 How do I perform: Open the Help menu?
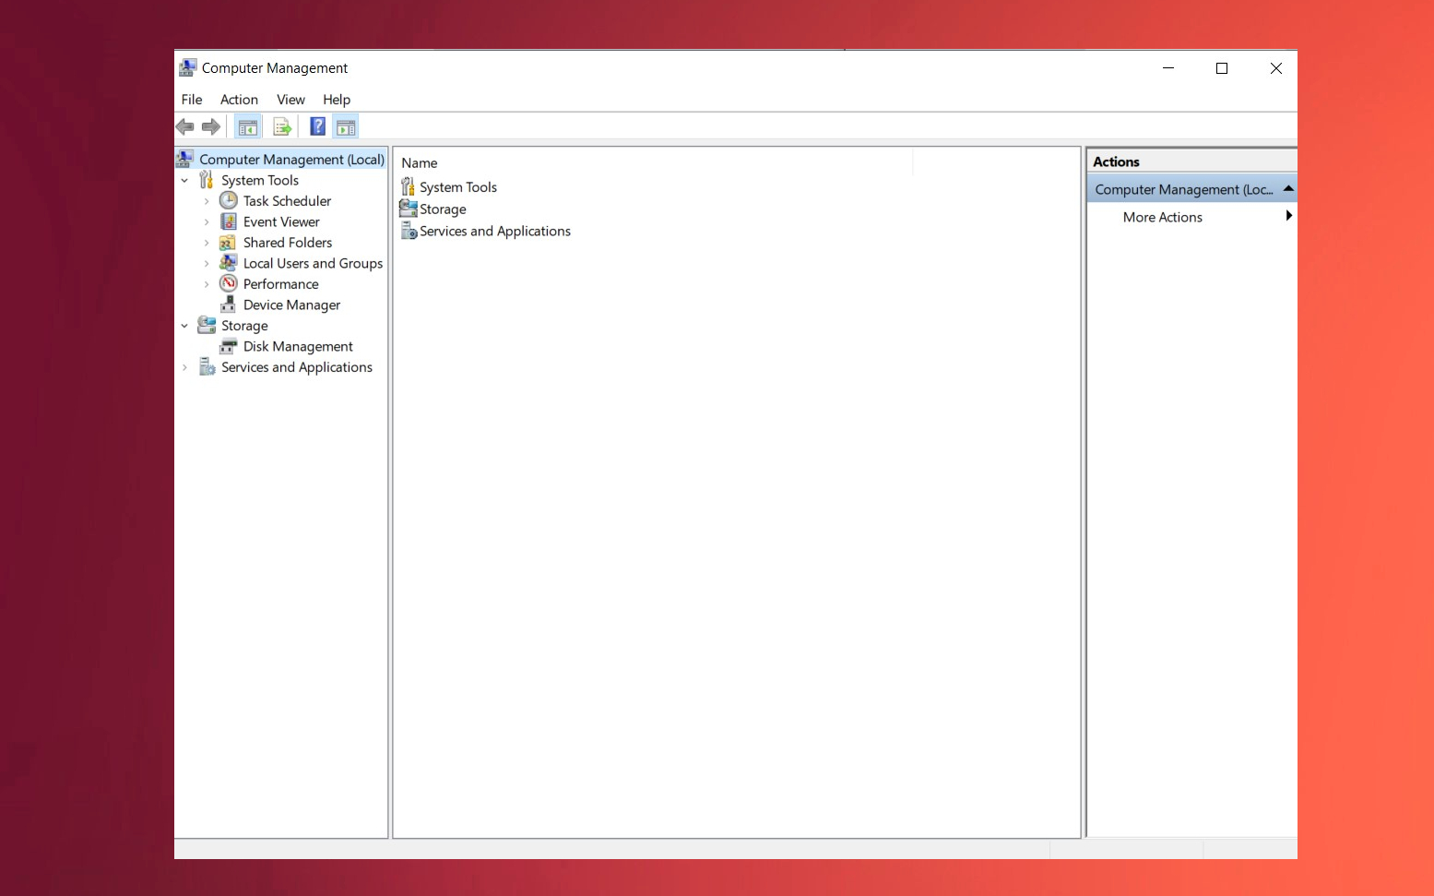pos(337,100)
